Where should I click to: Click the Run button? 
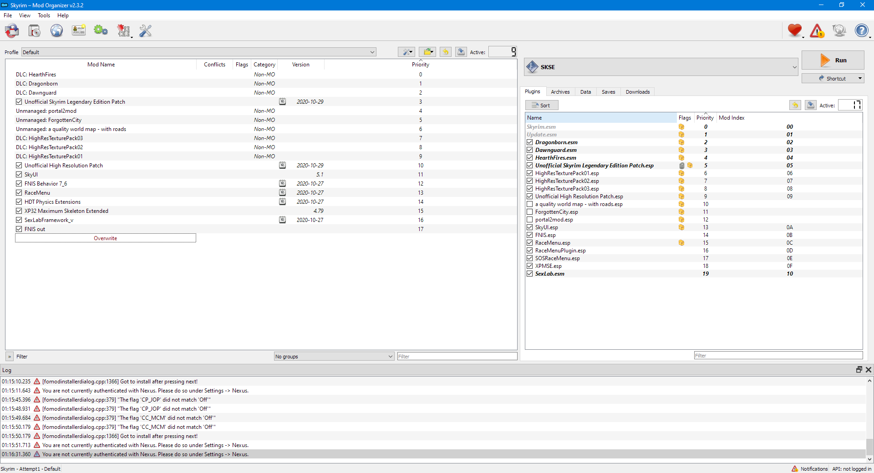coord(833,60)
